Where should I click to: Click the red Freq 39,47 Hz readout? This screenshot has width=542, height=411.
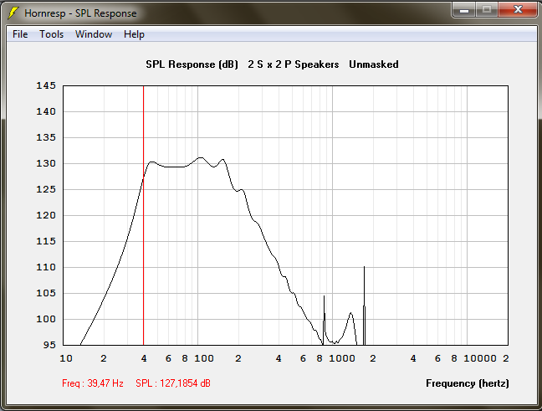pos(93,383)
